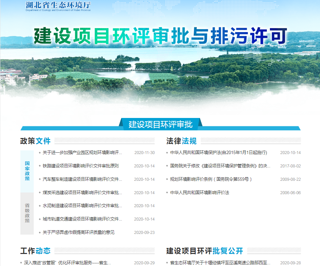Open 汽车整车制造建设项目环境影响评价文件... link

click(x=82, y=179)
